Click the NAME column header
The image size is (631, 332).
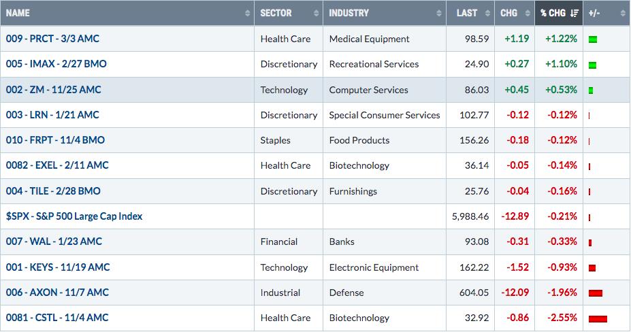click(x=18, y=14)
